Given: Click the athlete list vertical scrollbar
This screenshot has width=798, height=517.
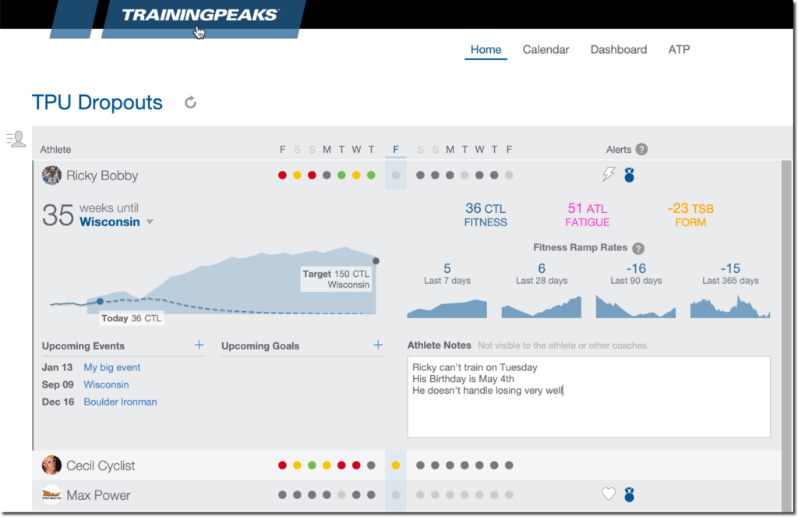Looking at the screenshot, I should coord(787,336).
